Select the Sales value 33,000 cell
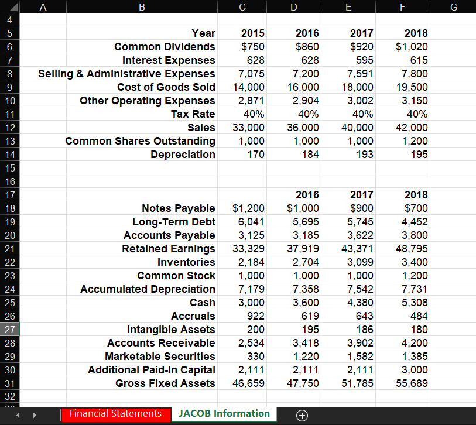Screen dimensions: 476x425 (x=242, y=127)
